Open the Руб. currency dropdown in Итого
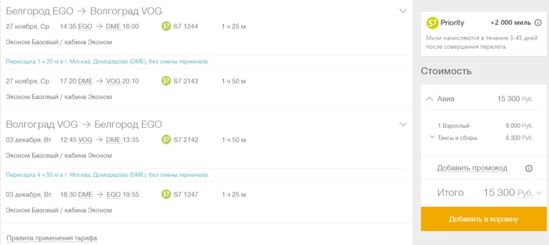 [529, 193]
